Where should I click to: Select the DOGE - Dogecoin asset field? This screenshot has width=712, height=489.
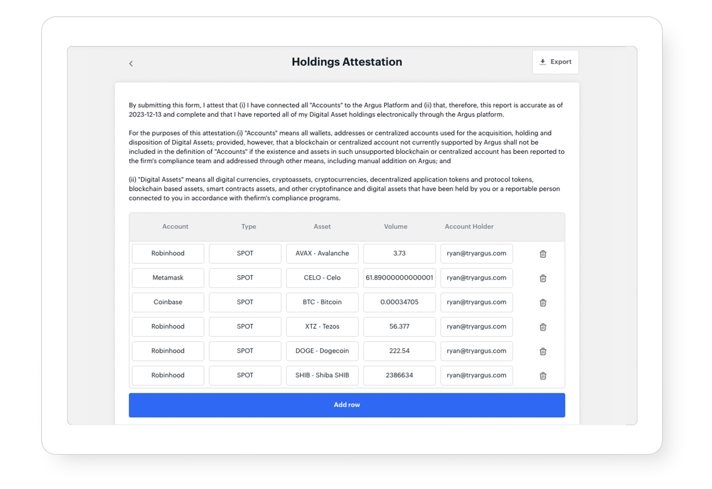(322, 351)
